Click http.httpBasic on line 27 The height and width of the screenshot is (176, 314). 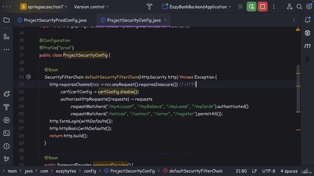(x=64, y=129)
